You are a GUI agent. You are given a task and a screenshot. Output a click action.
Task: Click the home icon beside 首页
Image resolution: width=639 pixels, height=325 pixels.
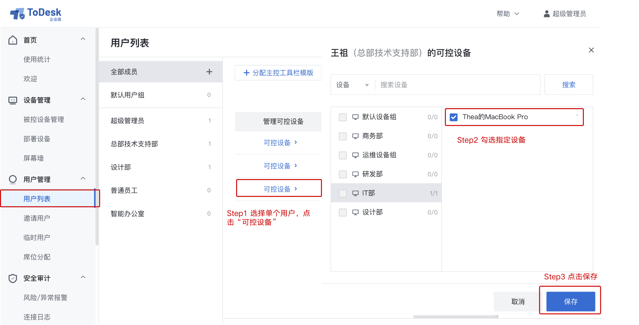(x=13, y=40)
